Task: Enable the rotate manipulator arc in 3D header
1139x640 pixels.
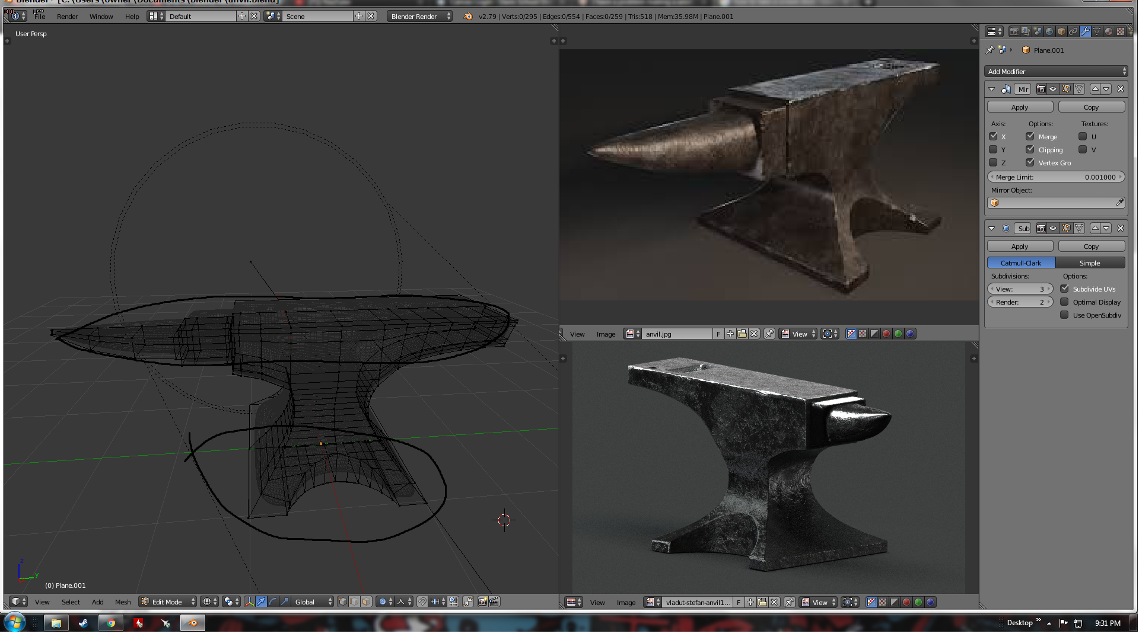Action: [273, 601]
